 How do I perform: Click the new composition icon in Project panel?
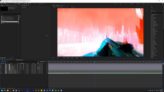point(4,58)
